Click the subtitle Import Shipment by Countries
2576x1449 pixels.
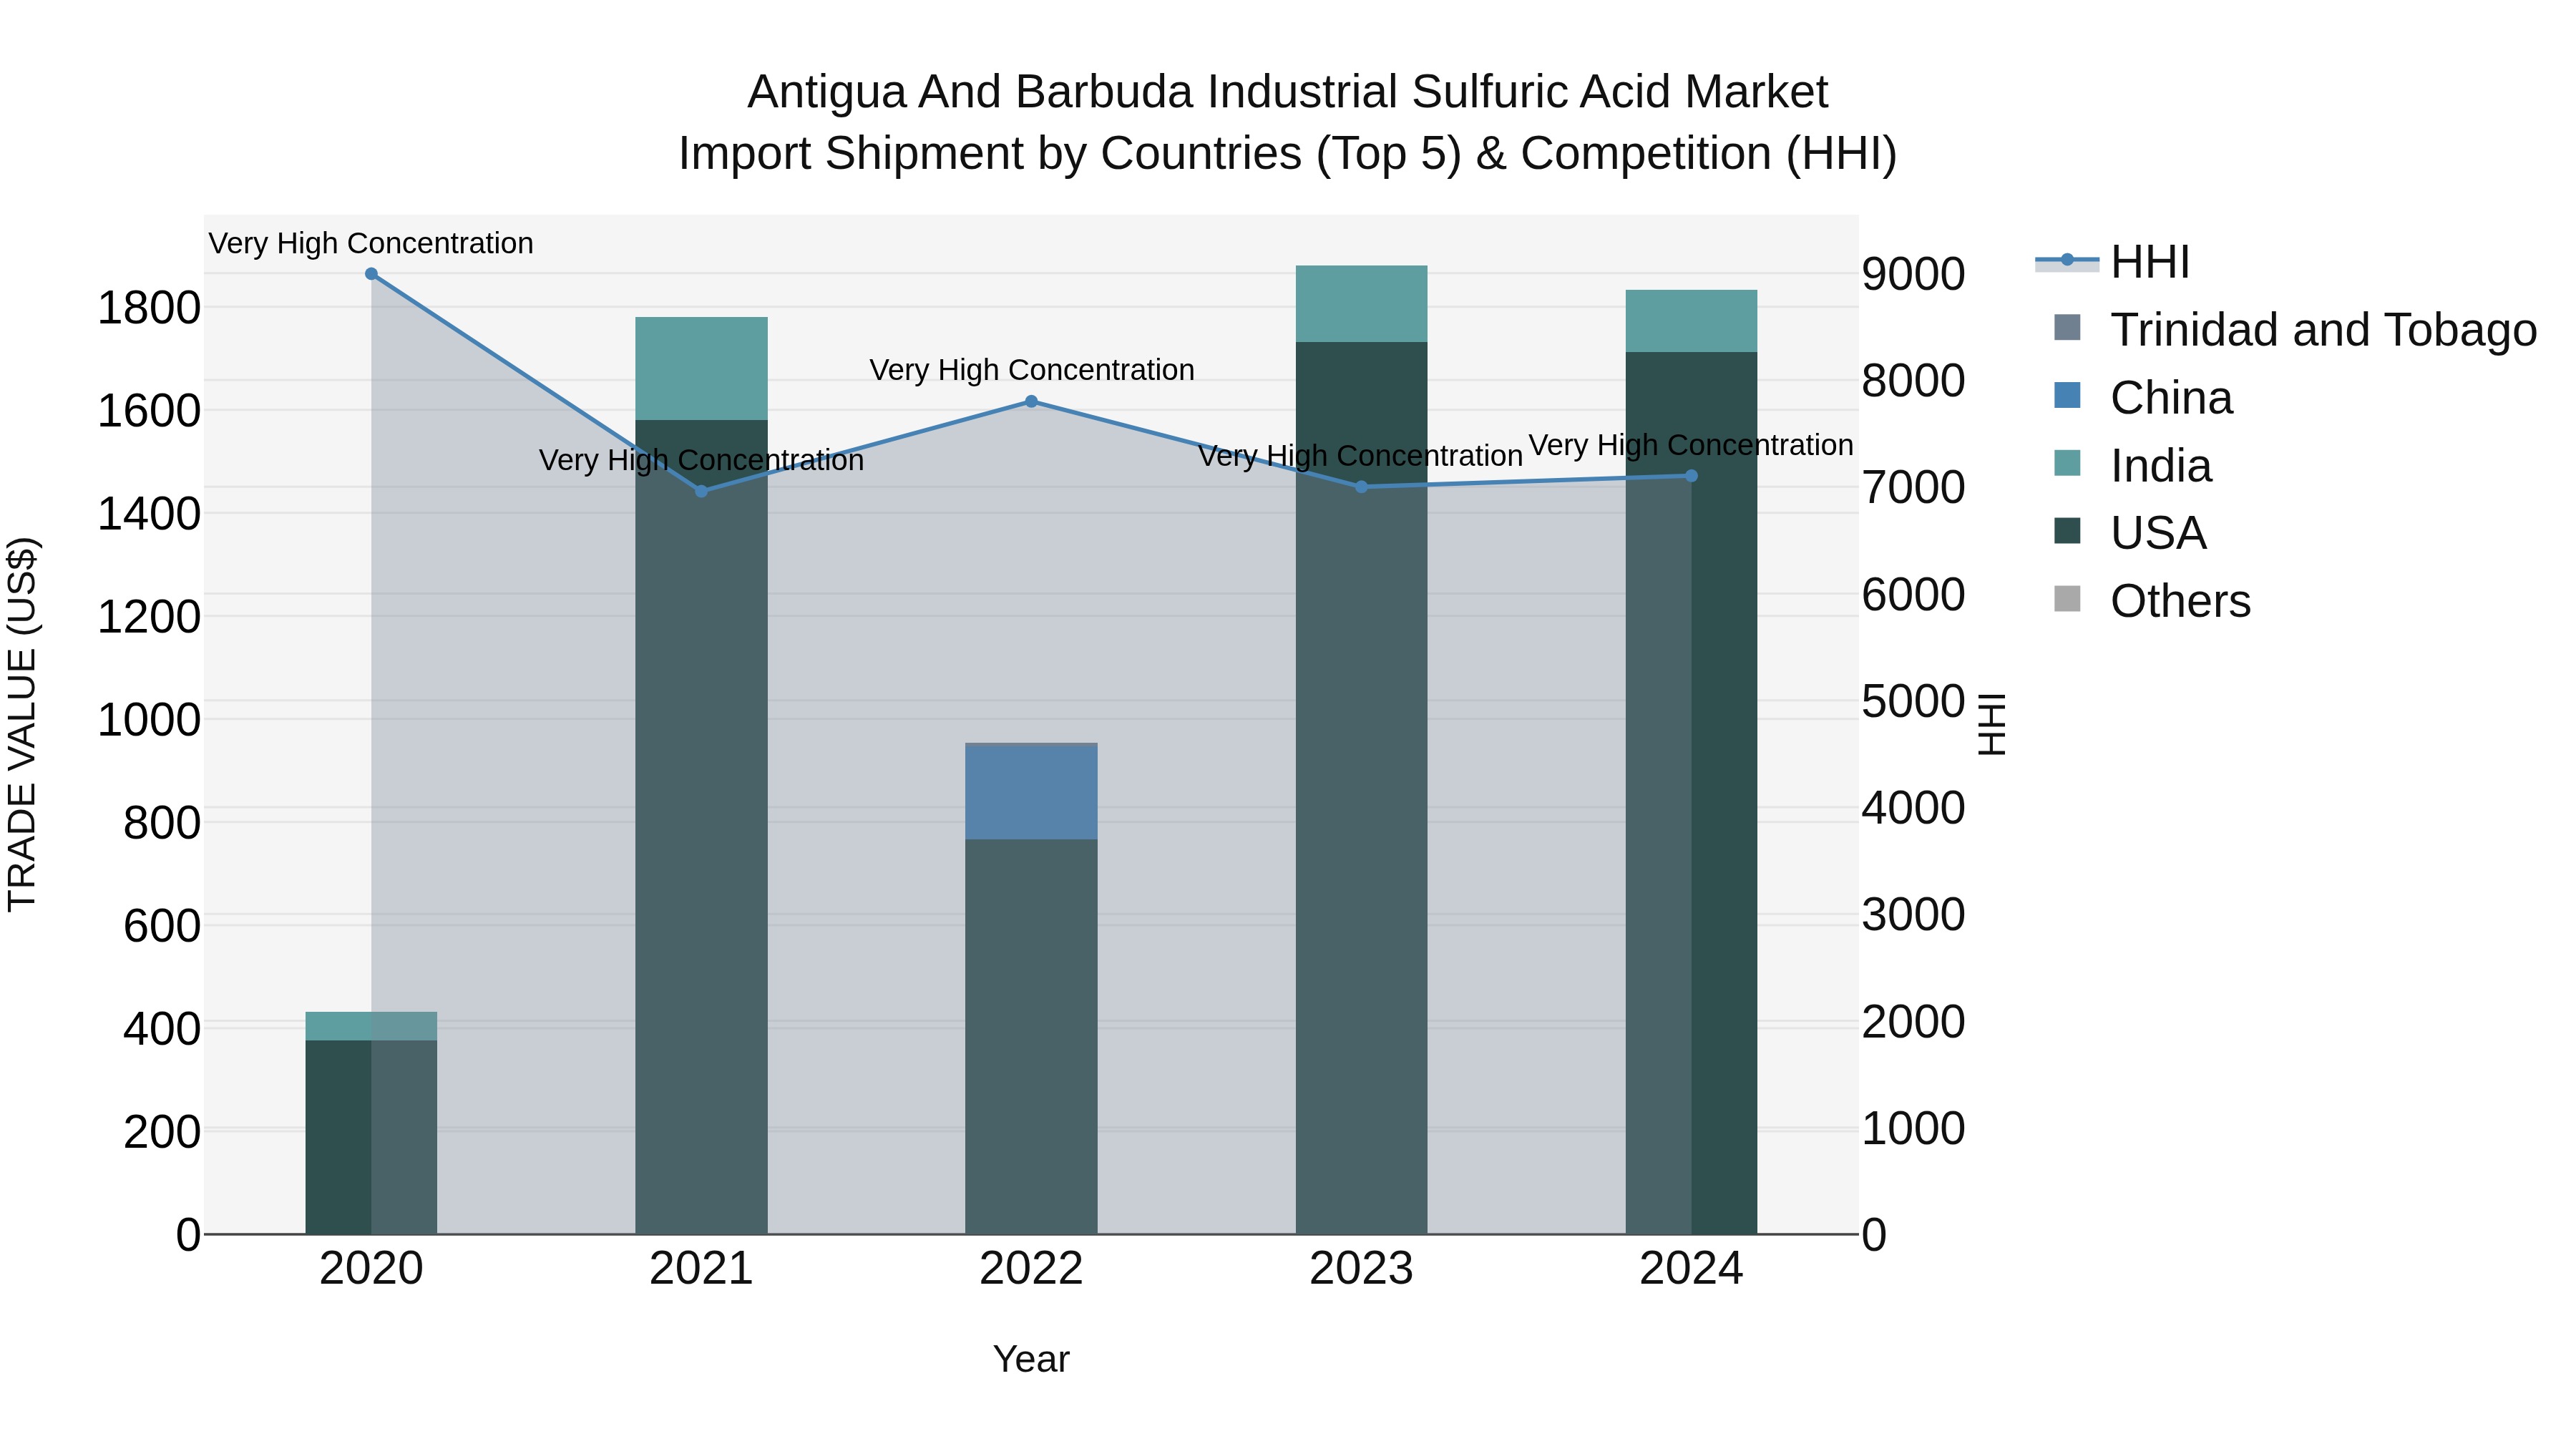[x=1288, y=154]
